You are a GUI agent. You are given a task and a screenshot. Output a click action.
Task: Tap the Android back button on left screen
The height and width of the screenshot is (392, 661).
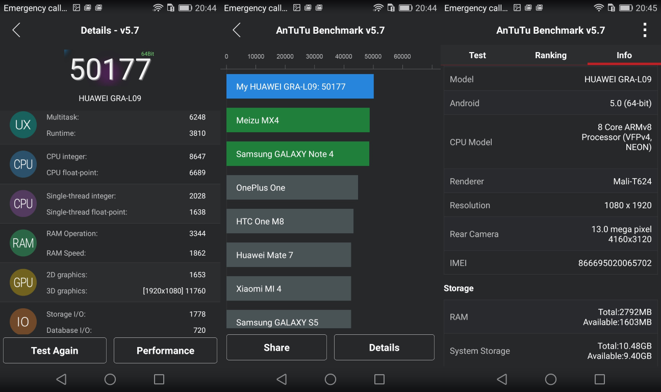[x=61, y=379]
